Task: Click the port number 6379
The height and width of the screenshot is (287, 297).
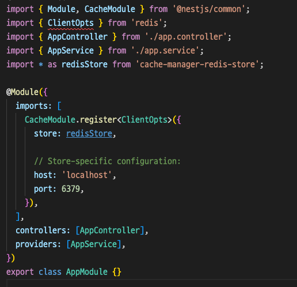Action: (x=71, y=189)
